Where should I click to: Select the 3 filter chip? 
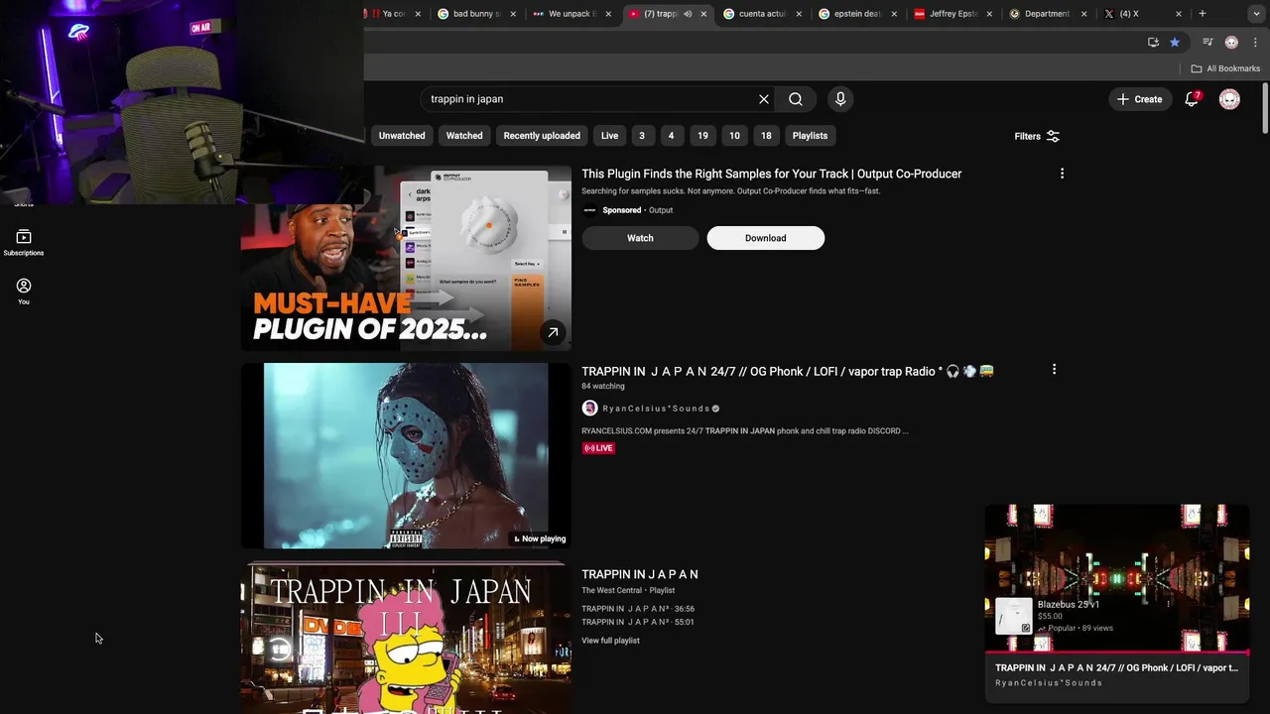642,136
